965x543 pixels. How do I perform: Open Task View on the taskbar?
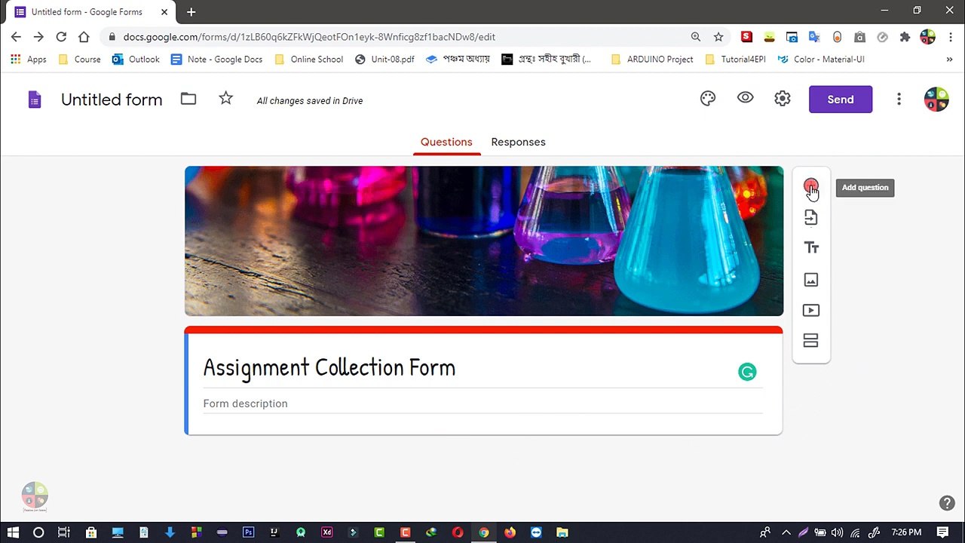pyautogui.click(x=64, y=532)
